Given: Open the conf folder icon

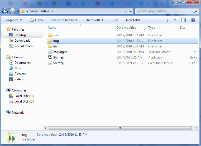Looking at the screenshot, I should (50, 35).
